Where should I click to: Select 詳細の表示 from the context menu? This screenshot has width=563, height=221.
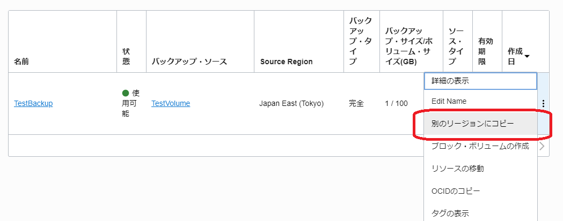(x=480, y=81)
